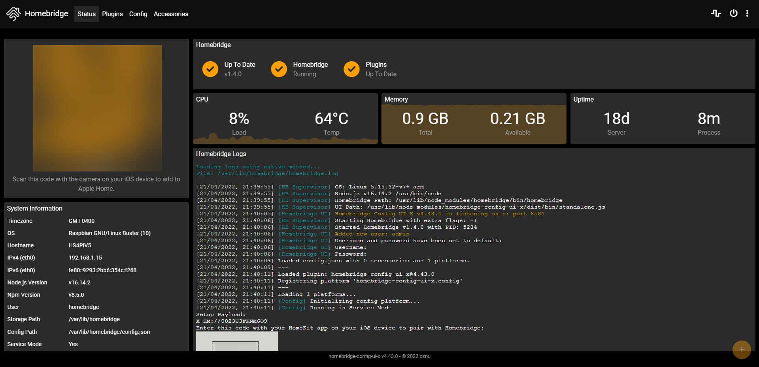
Task: Click the CPU widget title
Action: 202,99
